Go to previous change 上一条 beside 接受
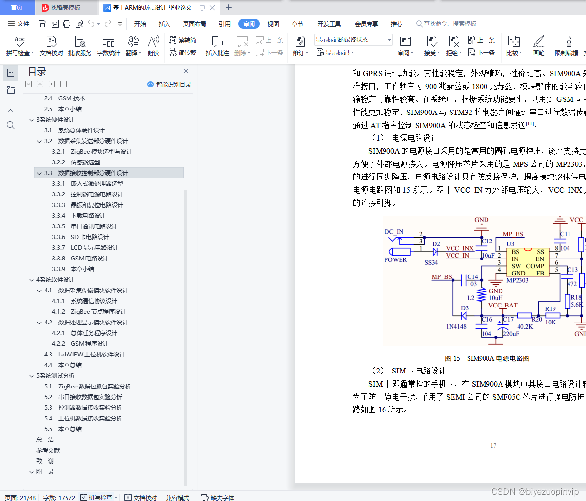 (x=481, y=40)
